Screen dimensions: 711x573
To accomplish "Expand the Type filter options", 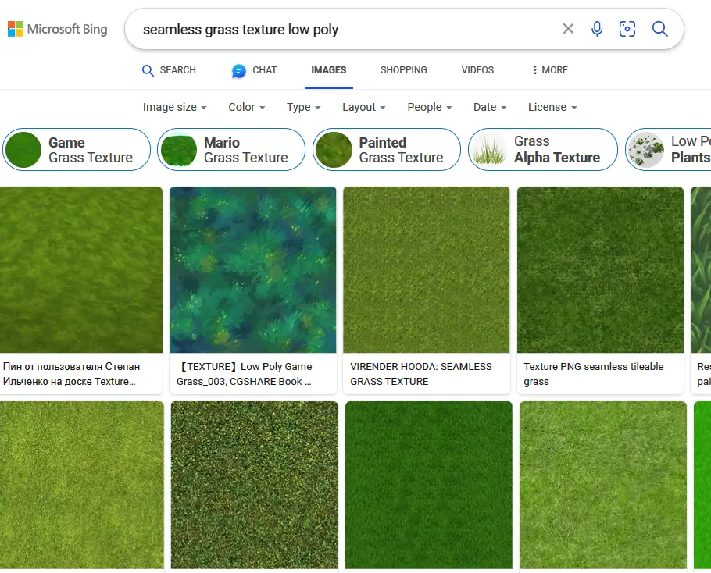I will coord(303,107).
